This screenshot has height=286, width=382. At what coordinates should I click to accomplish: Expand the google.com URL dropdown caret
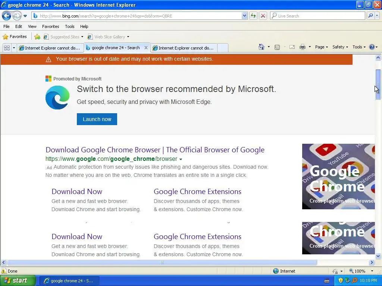pyautogui.click(x=181, y=159)
